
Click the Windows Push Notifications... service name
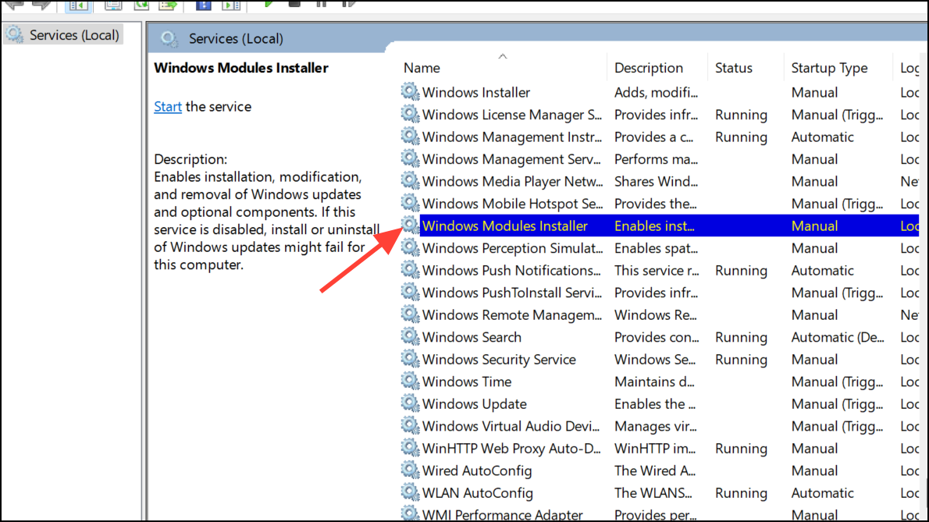(x=511, y=271)
